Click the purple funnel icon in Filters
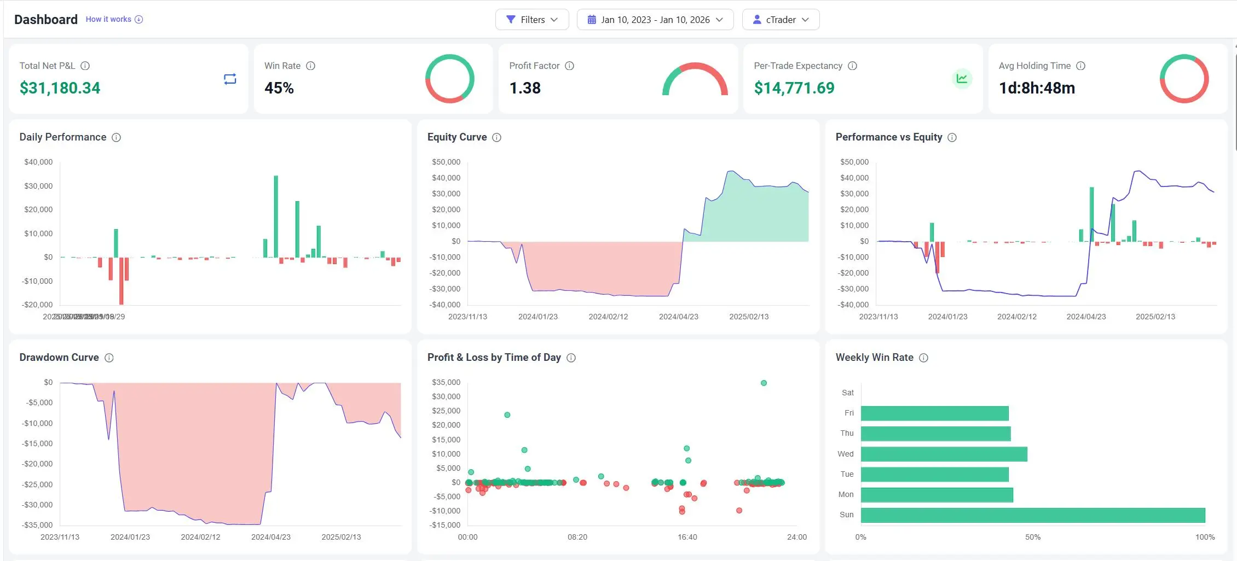 (511, 19)
